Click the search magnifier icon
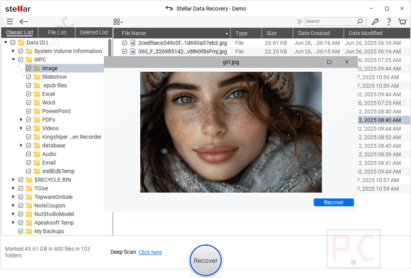 click(x=360, y=21)
